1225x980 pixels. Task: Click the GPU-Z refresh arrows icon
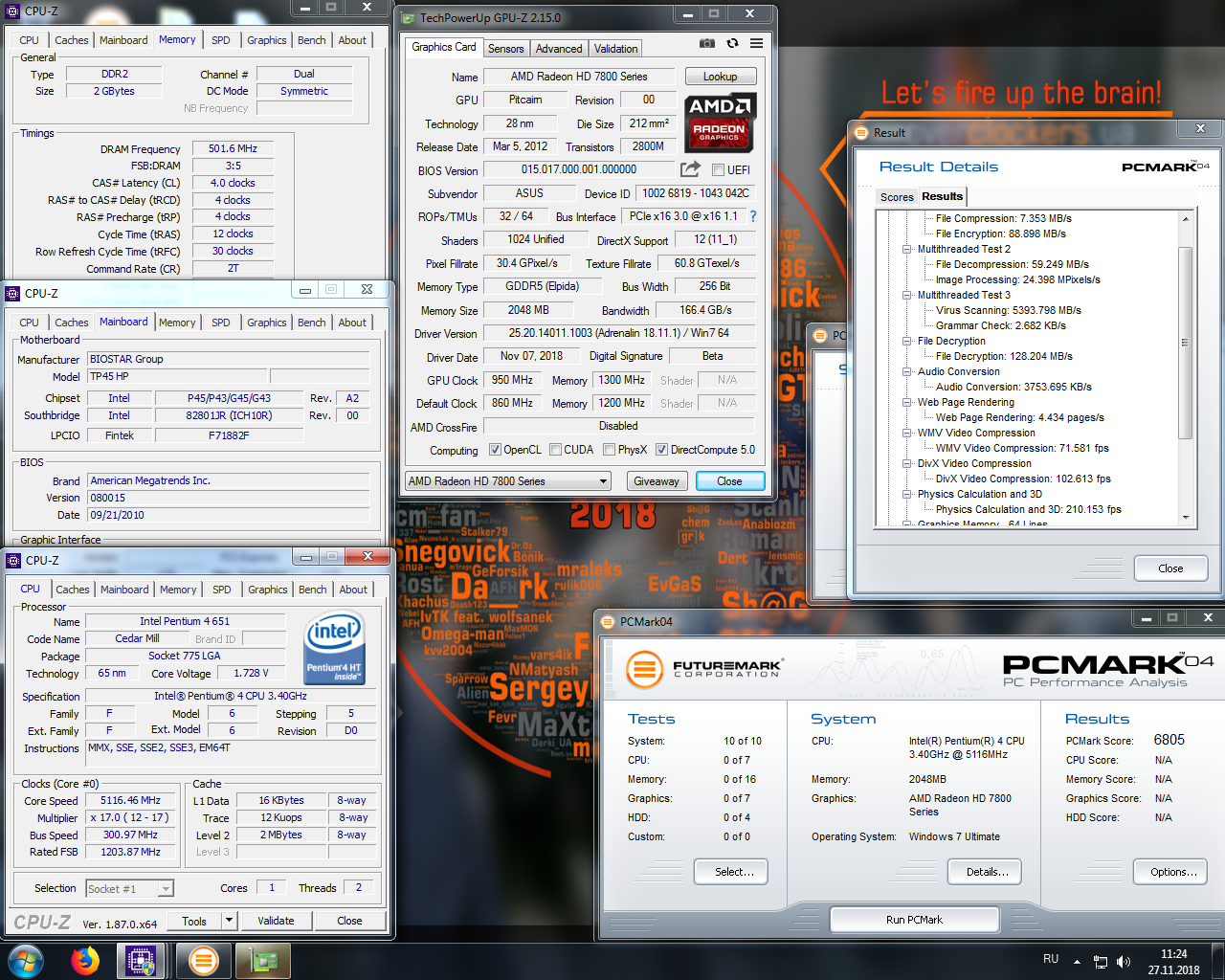tap(732, 43)
